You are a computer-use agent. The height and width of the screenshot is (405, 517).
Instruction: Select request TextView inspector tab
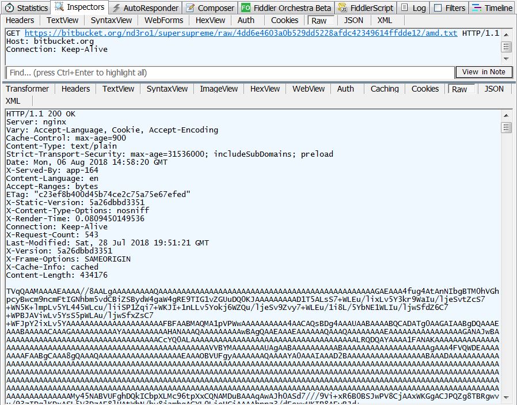click(62, 20)
